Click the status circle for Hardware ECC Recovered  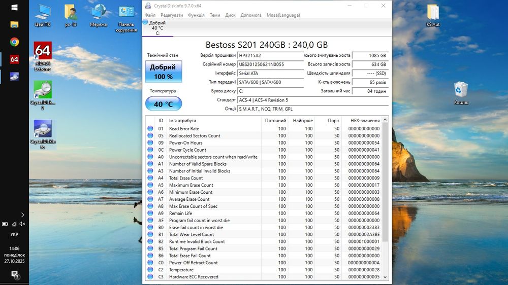(x=150, y=276)
